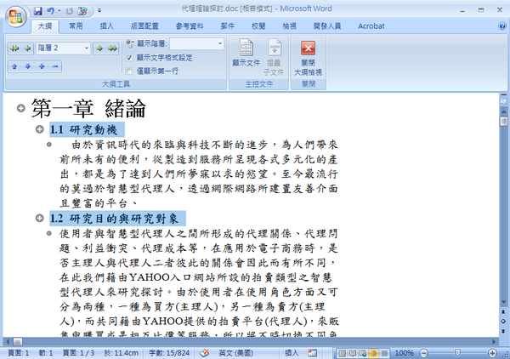
Task: Click the zoom slider handle
Action: coord(457,353)
